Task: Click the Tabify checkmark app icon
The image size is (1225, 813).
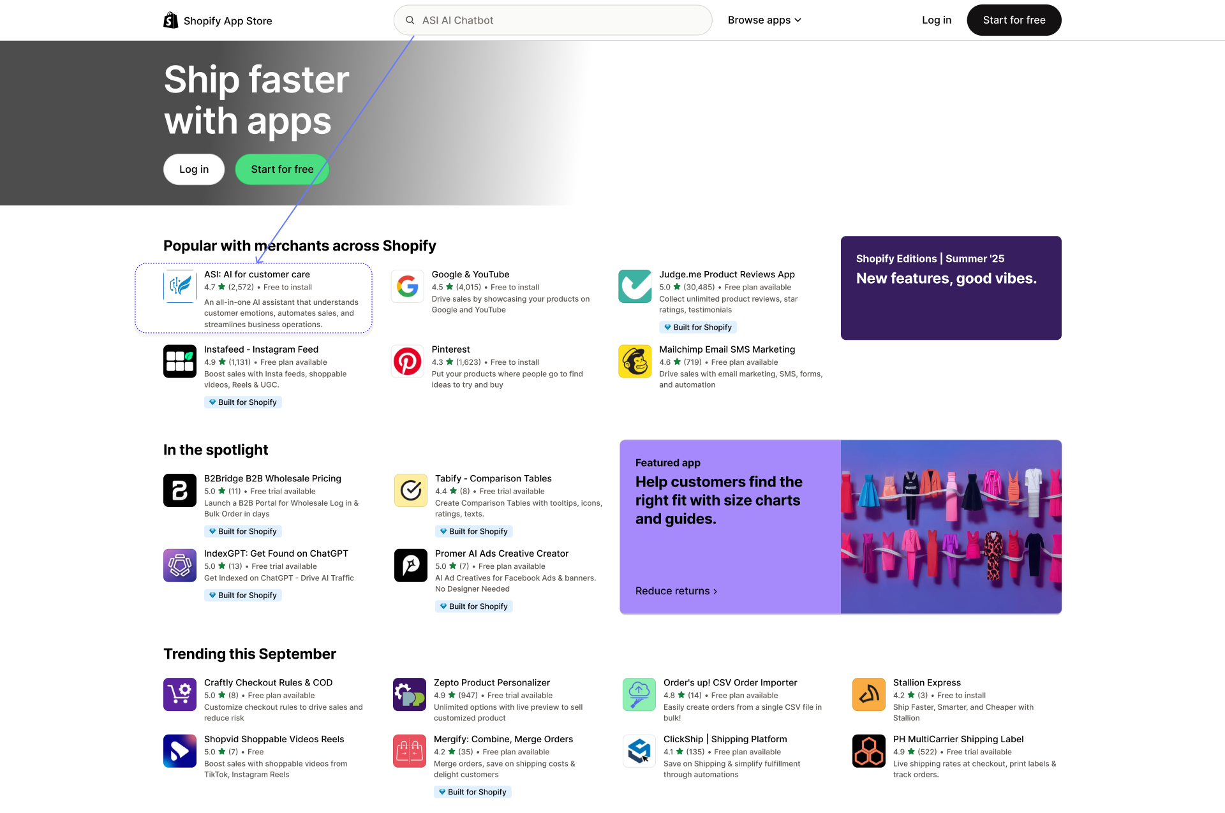Action: [x=411, y=490]
